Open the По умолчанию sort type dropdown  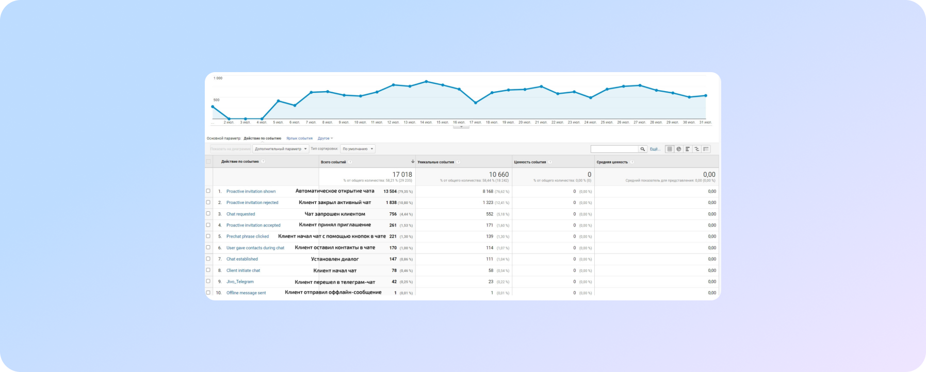[x=358, y=149]
